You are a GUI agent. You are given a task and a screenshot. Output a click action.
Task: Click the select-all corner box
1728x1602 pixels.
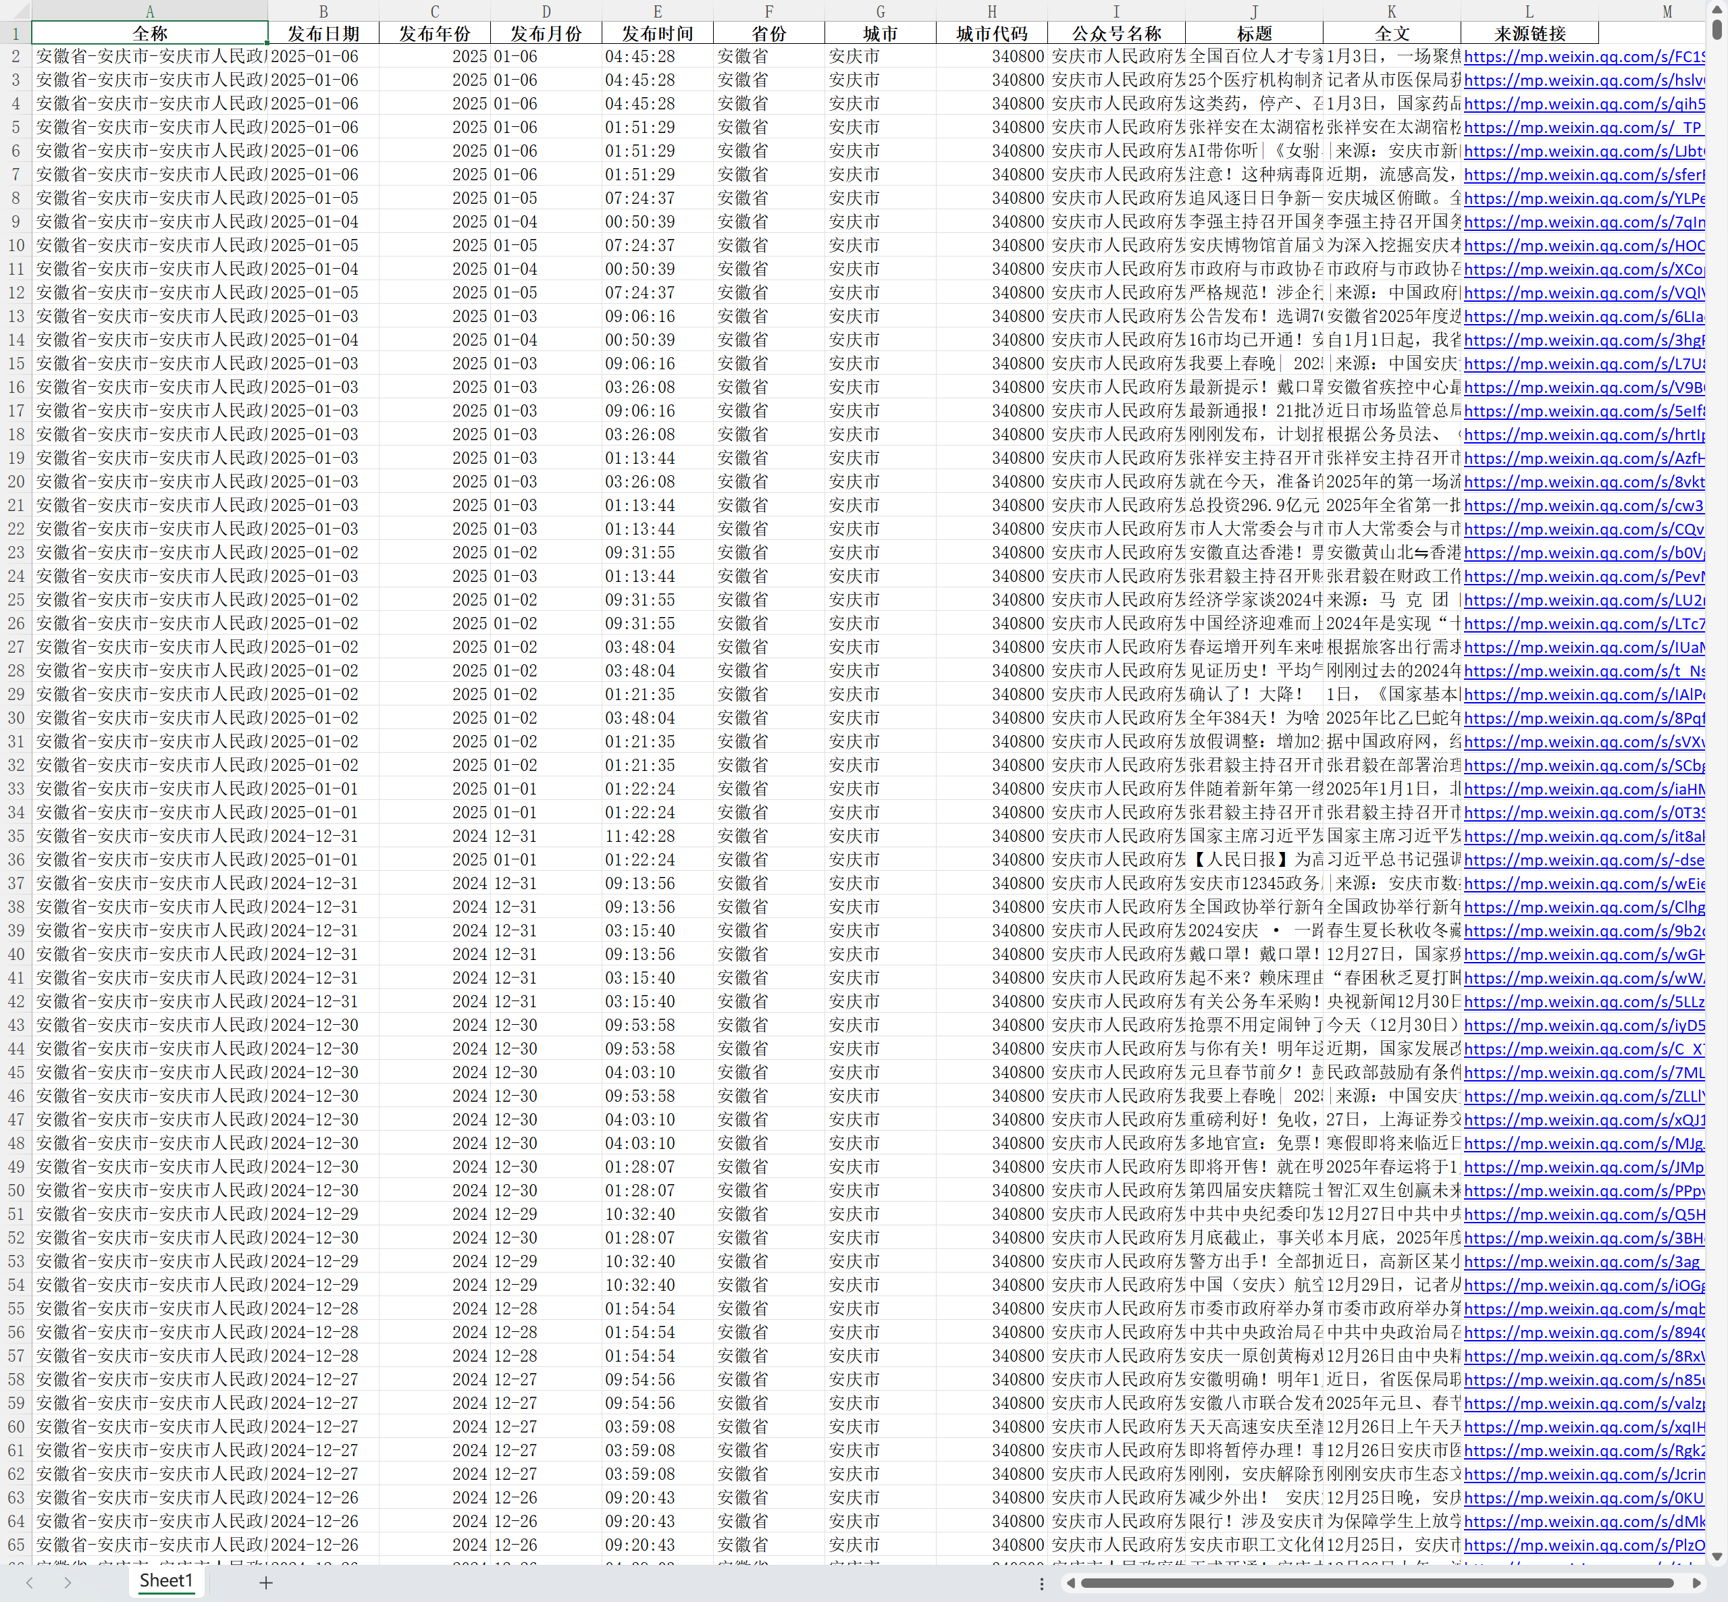16,10
